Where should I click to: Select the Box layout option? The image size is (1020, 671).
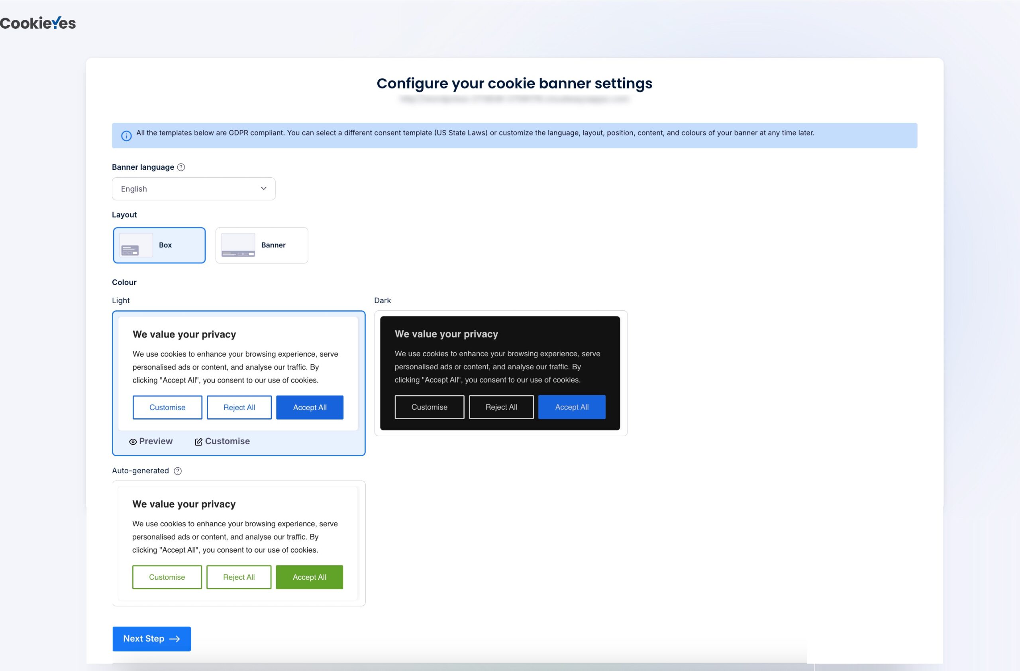[165, 245]
